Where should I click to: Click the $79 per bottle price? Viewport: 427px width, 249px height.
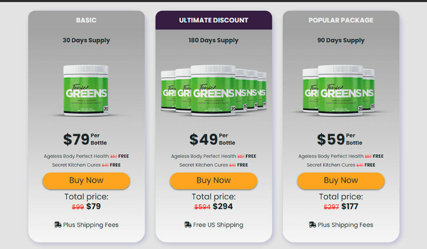[76, 139]
